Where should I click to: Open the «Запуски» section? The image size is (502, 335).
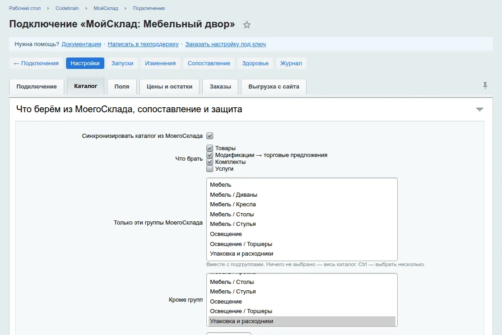(x=122, y=63)
